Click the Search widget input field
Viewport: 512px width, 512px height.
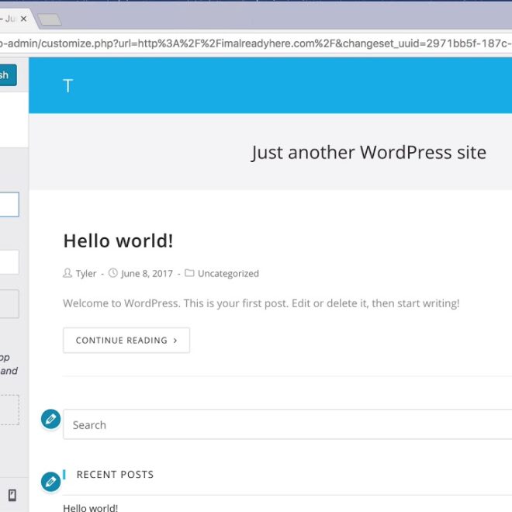tap(287, 424)
